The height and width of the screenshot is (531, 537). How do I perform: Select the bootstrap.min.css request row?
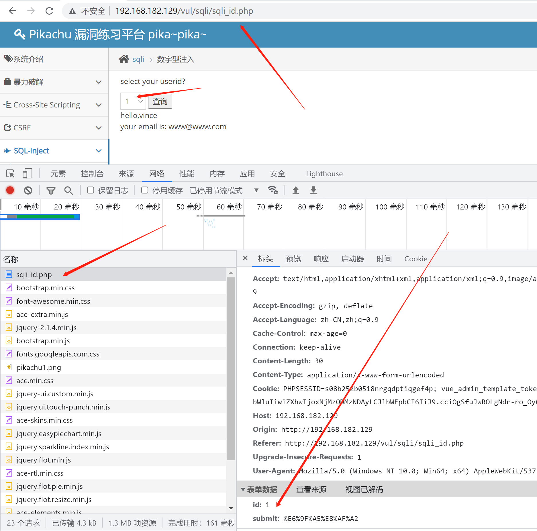tap(113, 288)
